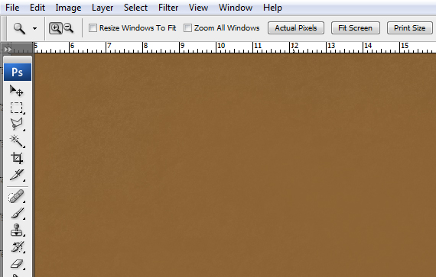Viewport: 436px width, 277px height.
Task: Click the Actual Pixels button
Action: click(296, 28)
